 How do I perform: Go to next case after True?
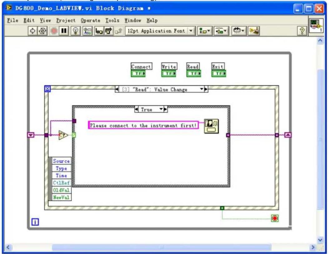(165, 109)
